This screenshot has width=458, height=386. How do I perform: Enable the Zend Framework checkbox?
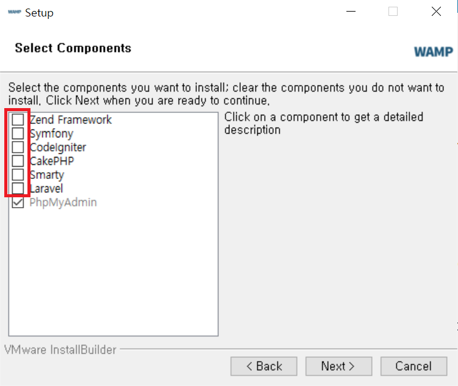[x=18, y=120]
